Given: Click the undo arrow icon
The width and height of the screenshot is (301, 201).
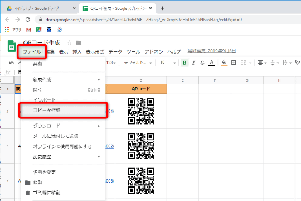Looking at the screenshot, I should pyautogui.click(x=12, y=63).
